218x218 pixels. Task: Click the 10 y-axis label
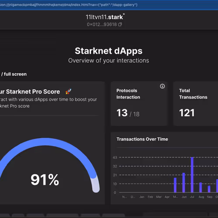tap(115, 184)
